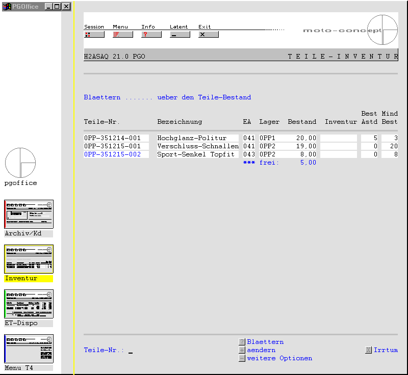
Task: Click the Exit X button
Action: coord(208,35)
